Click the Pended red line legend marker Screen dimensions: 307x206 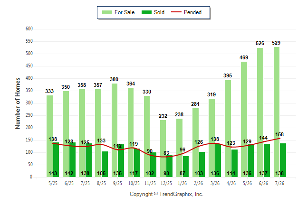click(176, 12)
